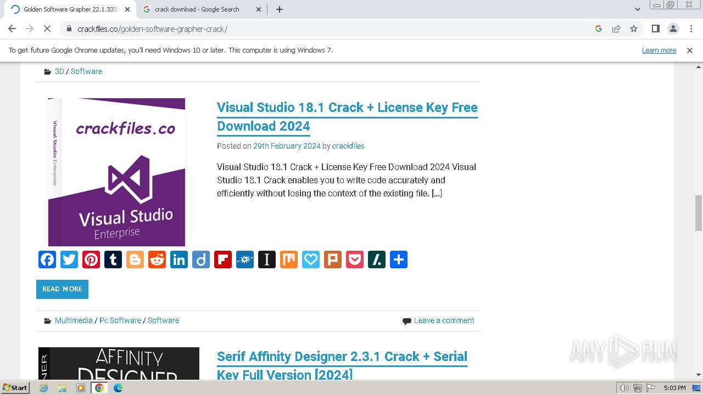Share post on Tumblr icon
Image resolution: width=703 pixels, height=395 pixels.
pos(113,259)
